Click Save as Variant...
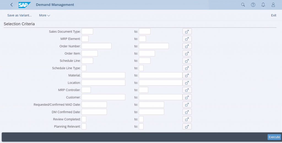Viewport: 282px width, 143px height. (20, 15)
